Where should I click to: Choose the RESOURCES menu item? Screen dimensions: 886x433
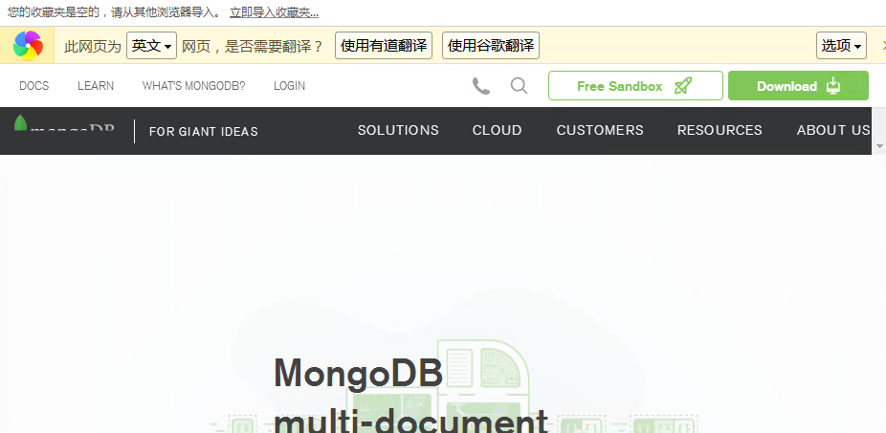pos(720,131)
